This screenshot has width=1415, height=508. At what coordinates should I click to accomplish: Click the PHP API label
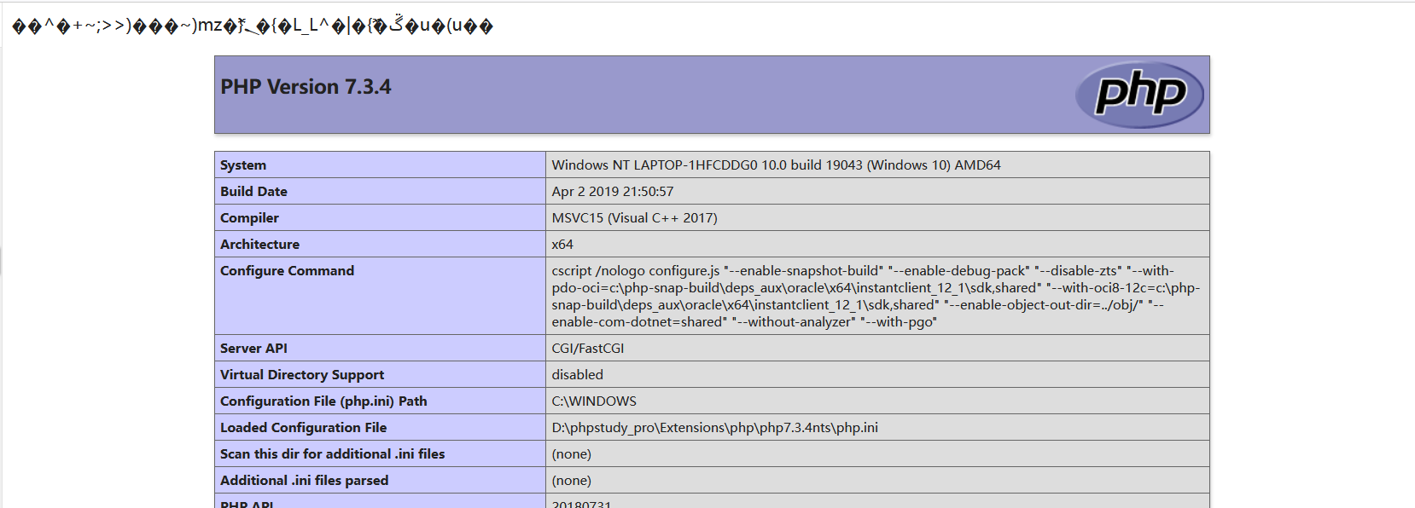(247, 504)
